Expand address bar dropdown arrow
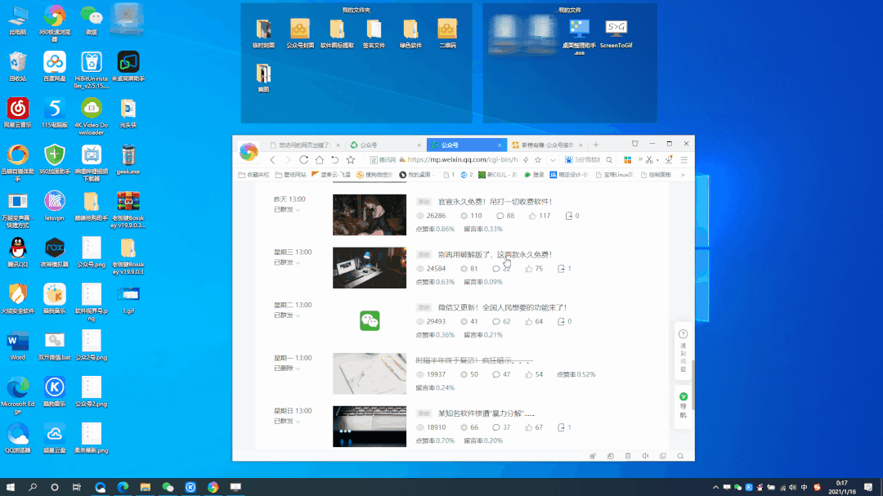The height and width of the screenshot is (496, 883). click(x=553, y=160)
